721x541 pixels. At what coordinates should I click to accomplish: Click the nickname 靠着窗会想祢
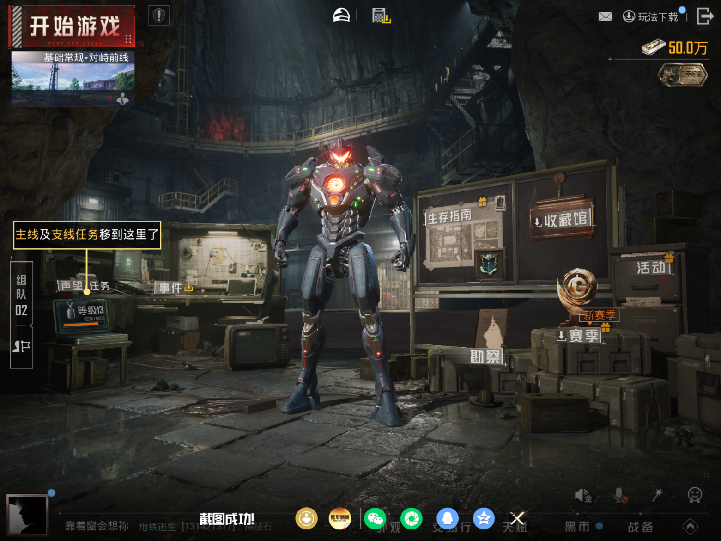pyautogui.click(x=97, y=526)
